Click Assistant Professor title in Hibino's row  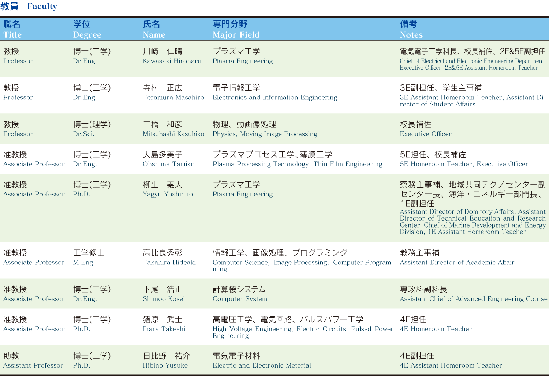(x=33, y=366)
